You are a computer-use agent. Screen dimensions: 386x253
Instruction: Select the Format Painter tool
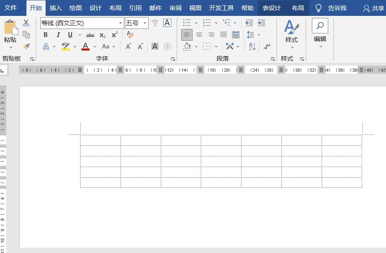coord(26,46)
